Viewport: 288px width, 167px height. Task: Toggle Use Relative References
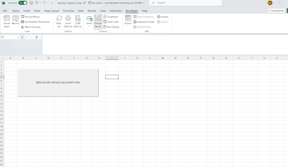coord(35,22)
